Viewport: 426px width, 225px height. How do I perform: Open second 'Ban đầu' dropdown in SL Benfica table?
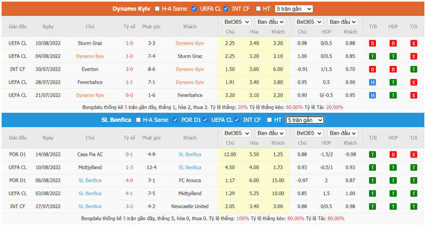pos(342,134)
